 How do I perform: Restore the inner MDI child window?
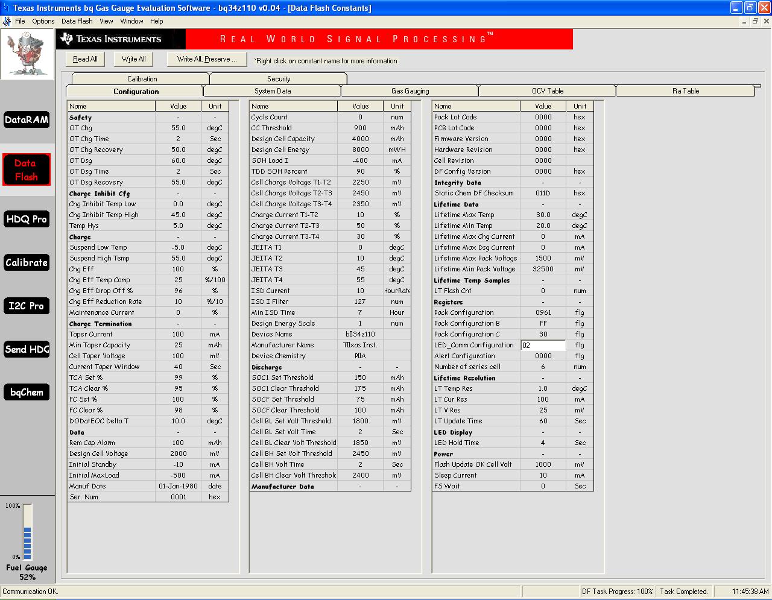click(755, 21)
